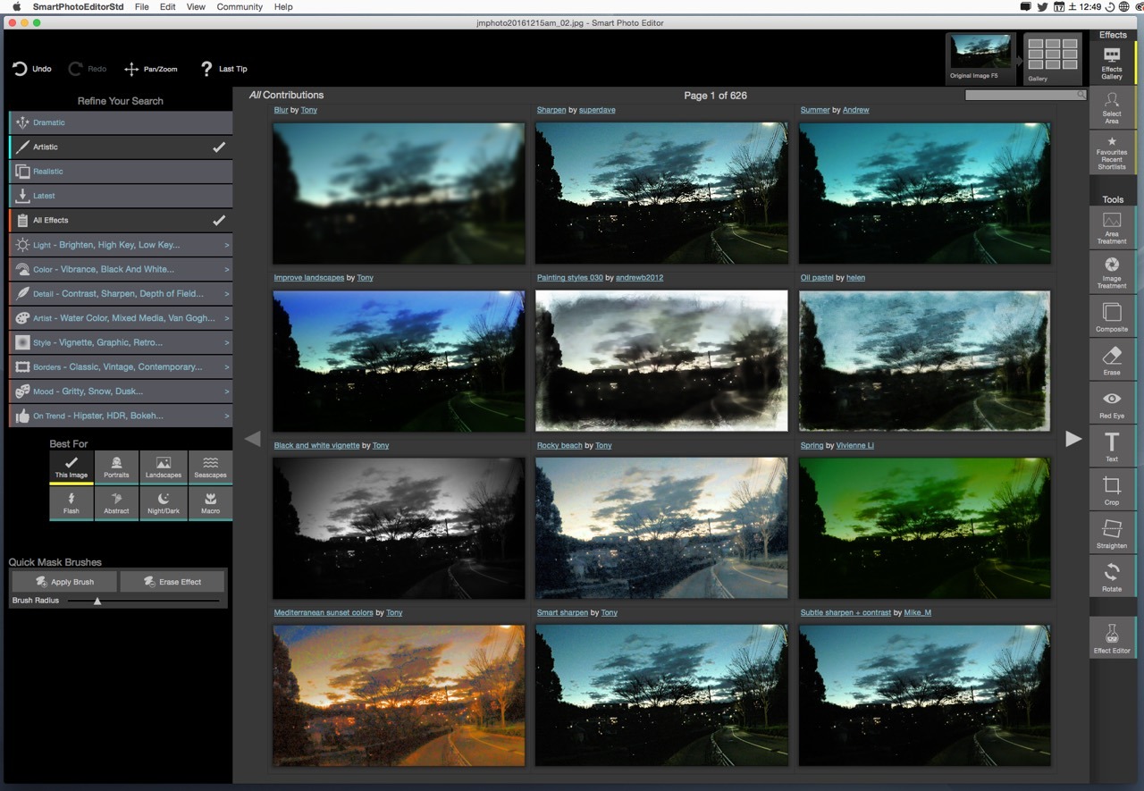Toggle the Dramatic search filter
1144x791 pixels.
[x=121, y=122]
